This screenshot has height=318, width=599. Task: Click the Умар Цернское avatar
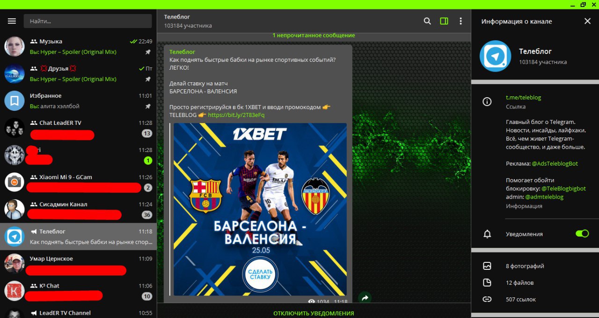point(15,263)
